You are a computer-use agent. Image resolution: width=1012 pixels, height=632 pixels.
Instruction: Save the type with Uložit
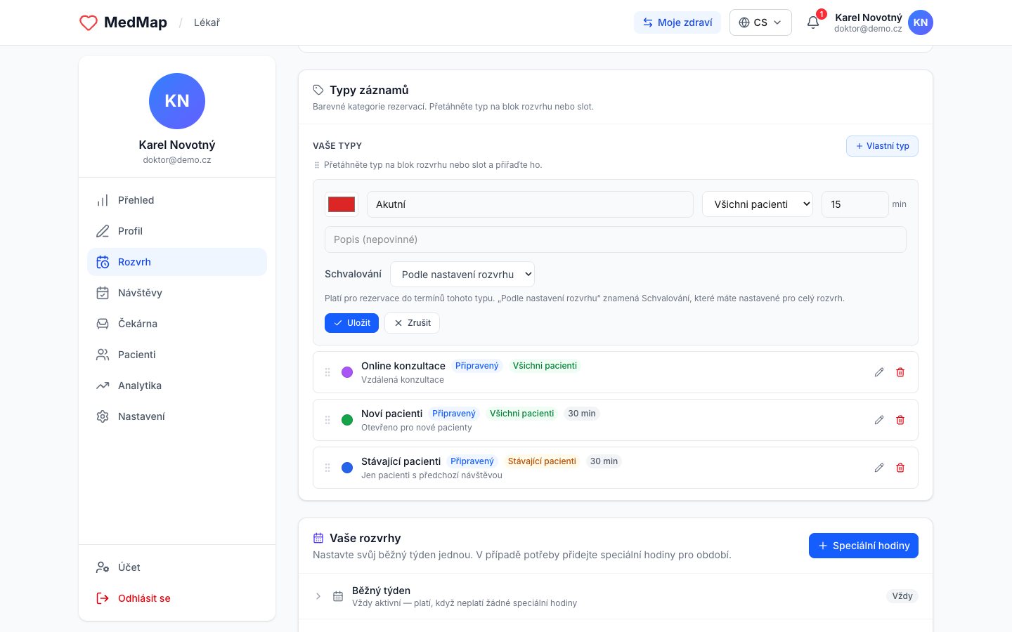click(351, 323)
